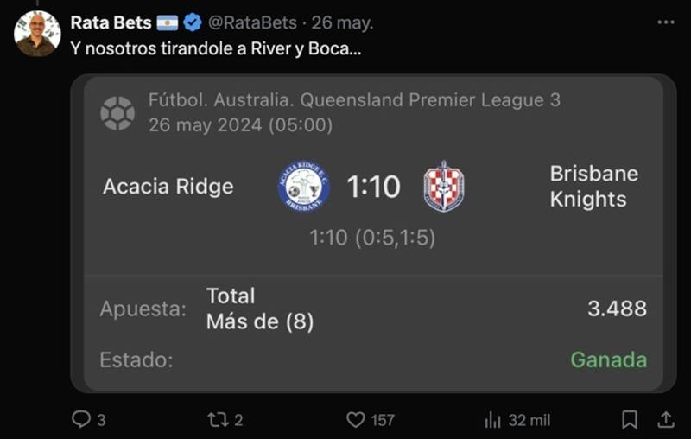Open the Rata Bets profile avatar
691x439 pixels.
click(37, 35)
